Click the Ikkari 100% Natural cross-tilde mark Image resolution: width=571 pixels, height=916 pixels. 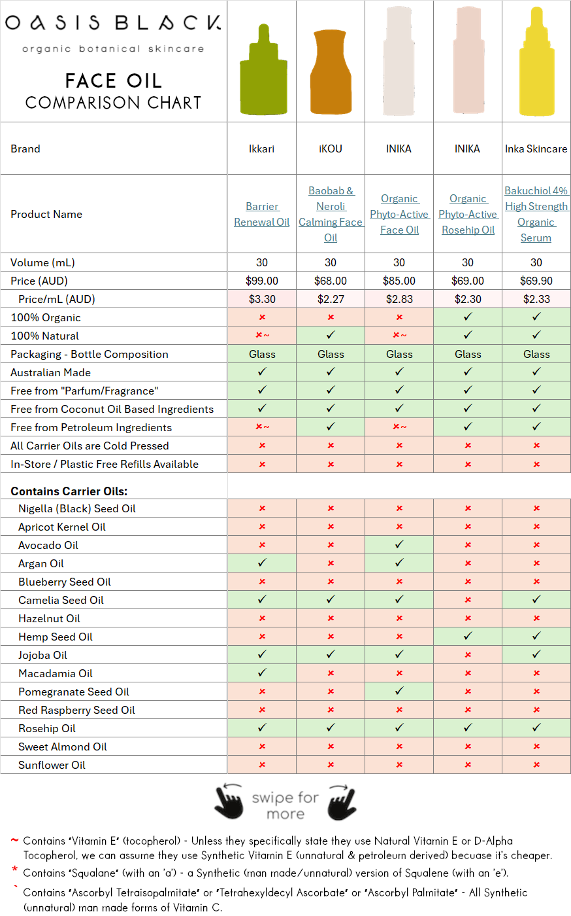(262, 336)
